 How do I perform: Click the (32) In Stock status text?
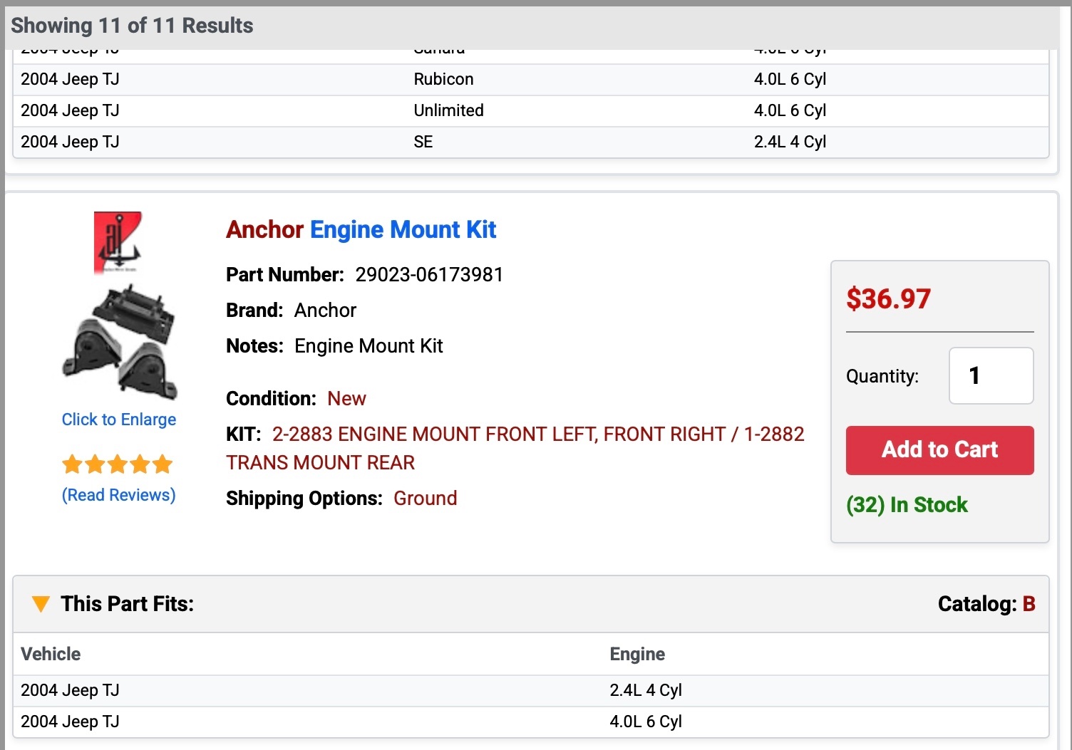907,505
